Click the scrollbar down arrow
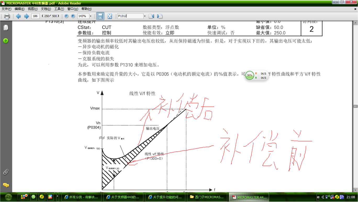The width and height of the screenshot is (358, 202). pos(356,190)
